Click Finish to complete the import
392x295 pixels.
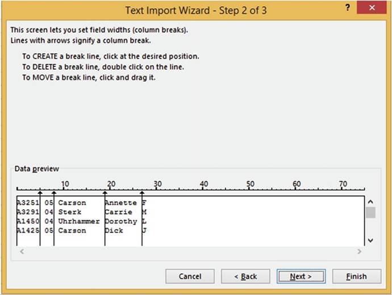(x=356, y=276)
